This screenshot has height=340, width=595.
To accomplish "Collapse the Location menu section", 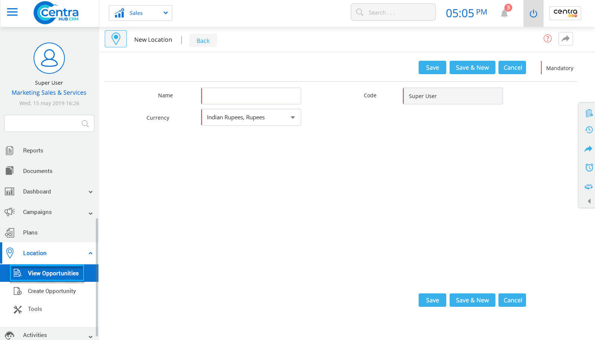I will pyautogui.click(x=90, y=253).
